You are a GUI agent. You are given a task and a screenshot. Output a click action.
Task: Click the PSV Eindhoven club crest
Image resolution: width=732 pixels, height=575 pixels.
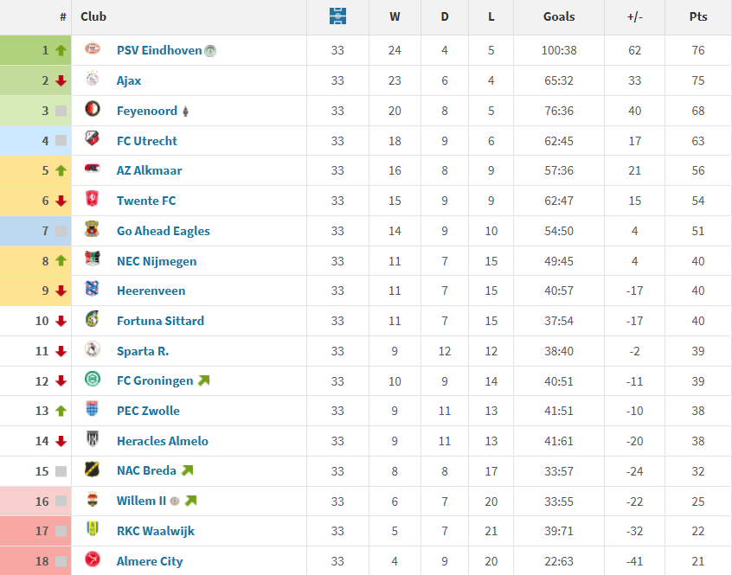[x=93, y=48]
